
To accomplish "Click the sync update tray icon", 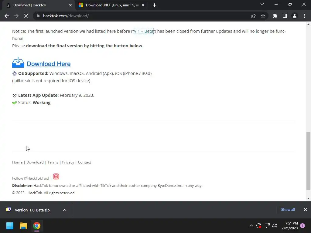I will click(x=259, y=226).
